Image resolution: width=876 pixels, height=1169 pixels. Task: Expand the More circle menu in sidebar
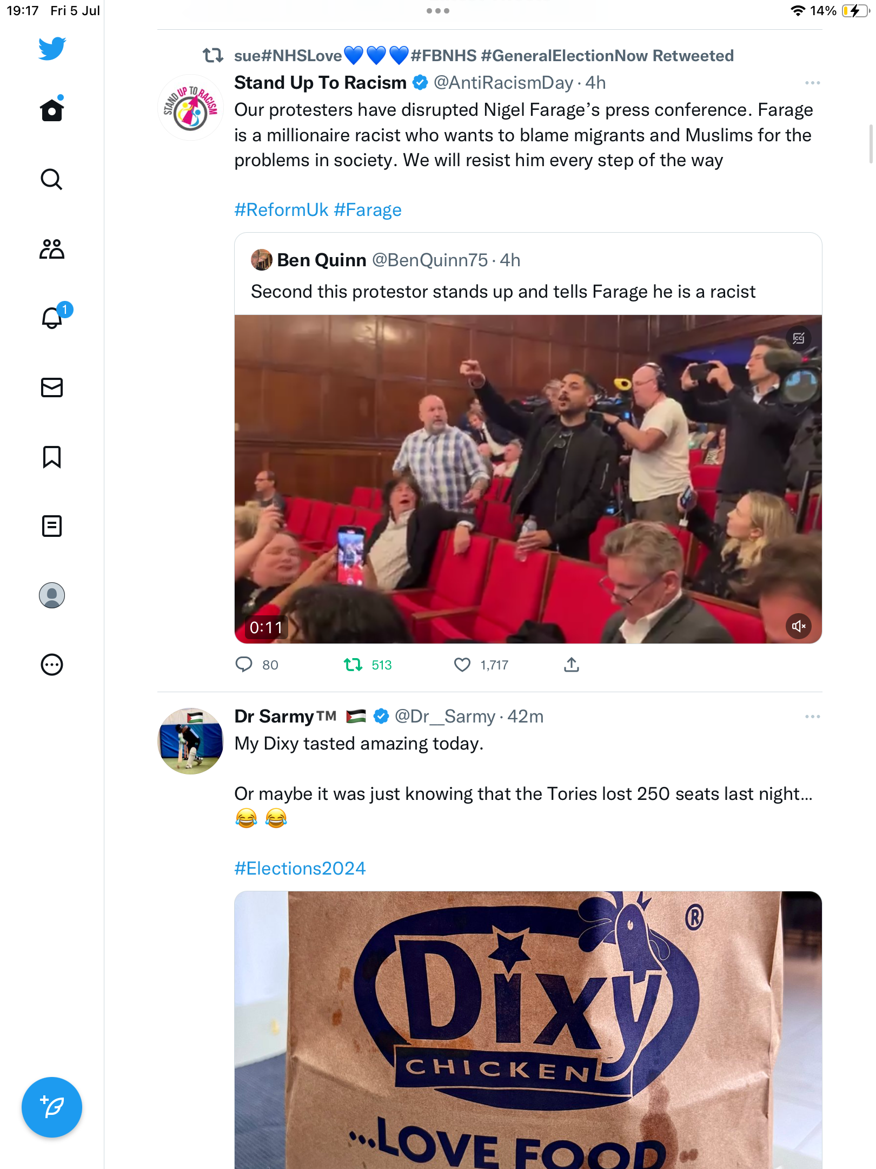[52, 665]
